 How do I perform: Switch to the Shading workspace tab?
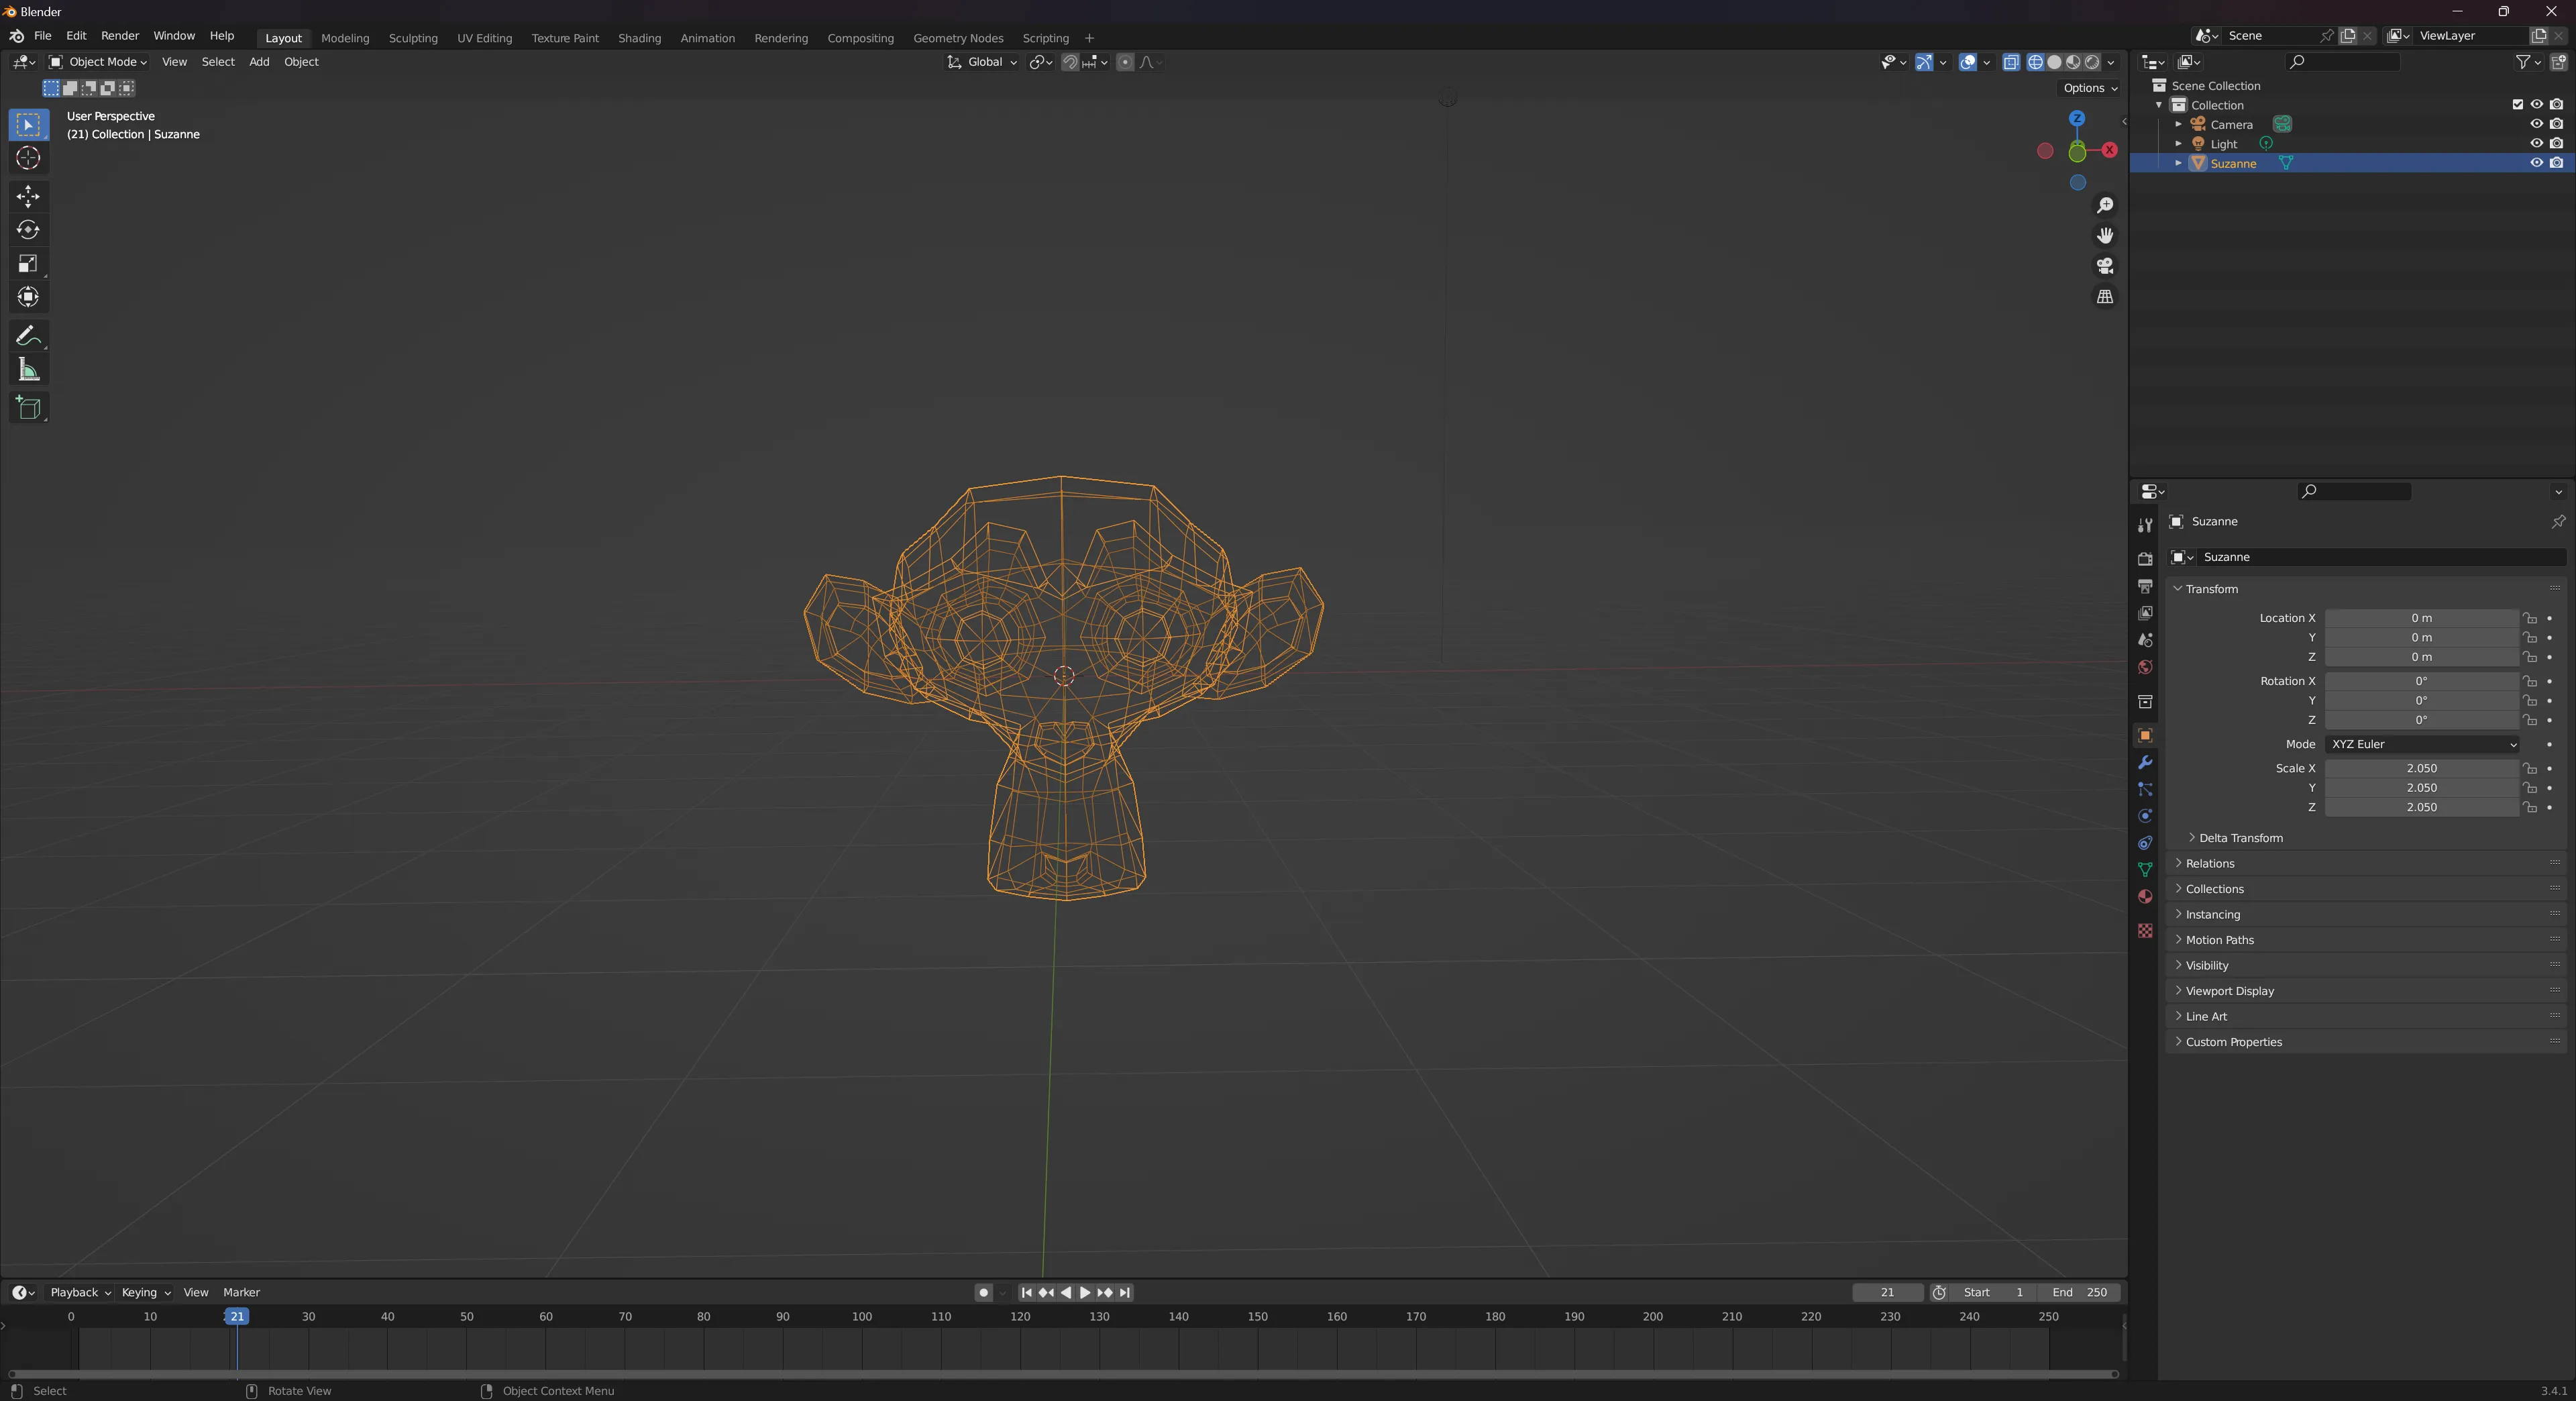639,38
